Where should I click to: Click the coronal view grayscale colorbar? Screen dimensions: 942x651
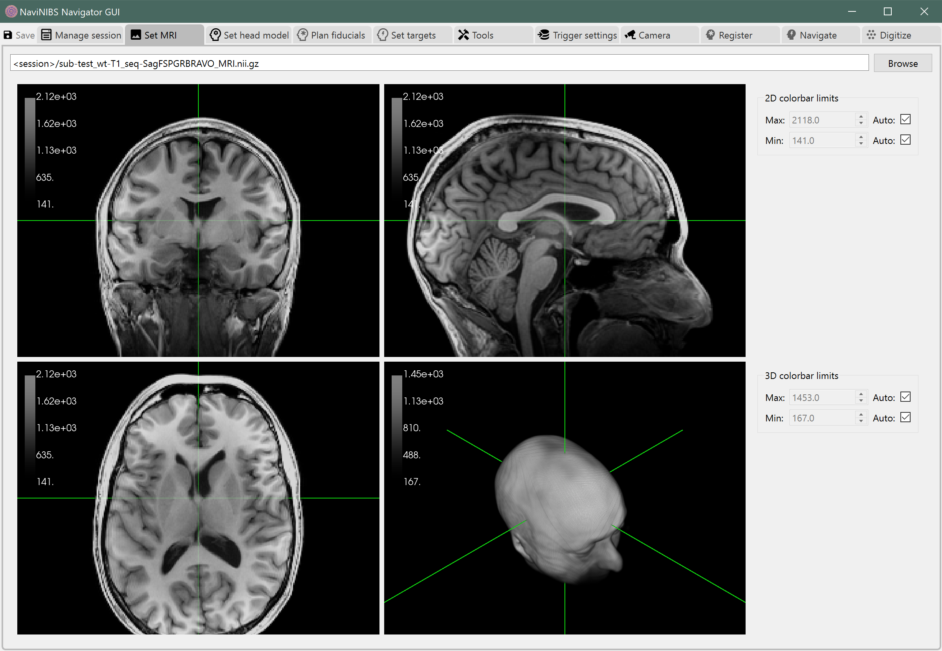pyautogui.click(x=30, y=150)
